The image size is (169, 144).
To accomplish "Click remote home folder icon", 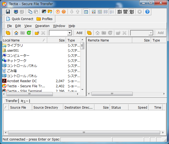I will pyautogui.click(x=97, y=33).
